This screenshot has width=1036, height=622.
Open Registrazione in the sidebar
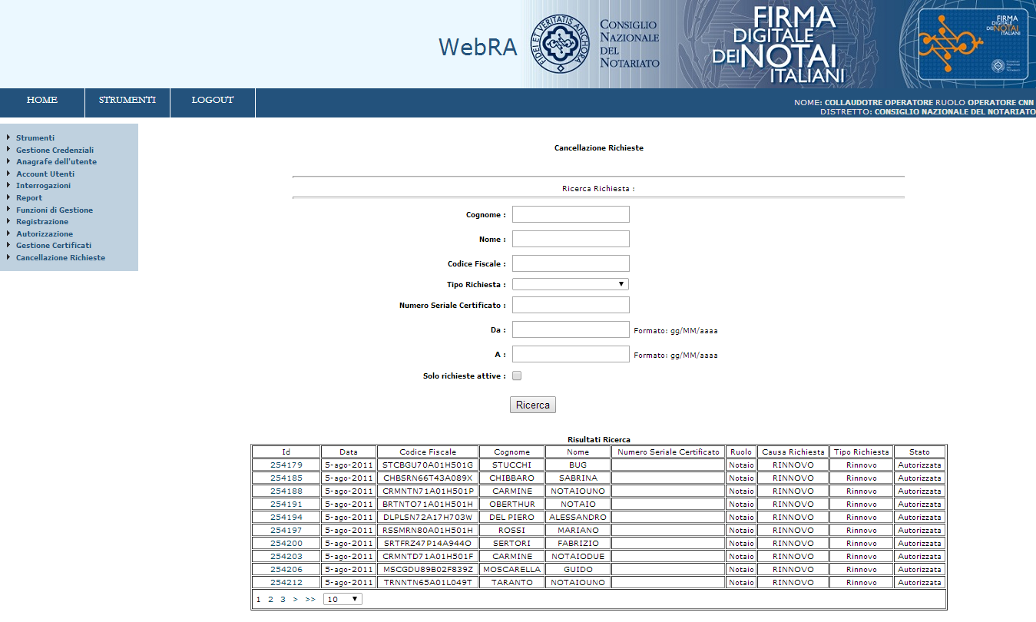[42, 221]
